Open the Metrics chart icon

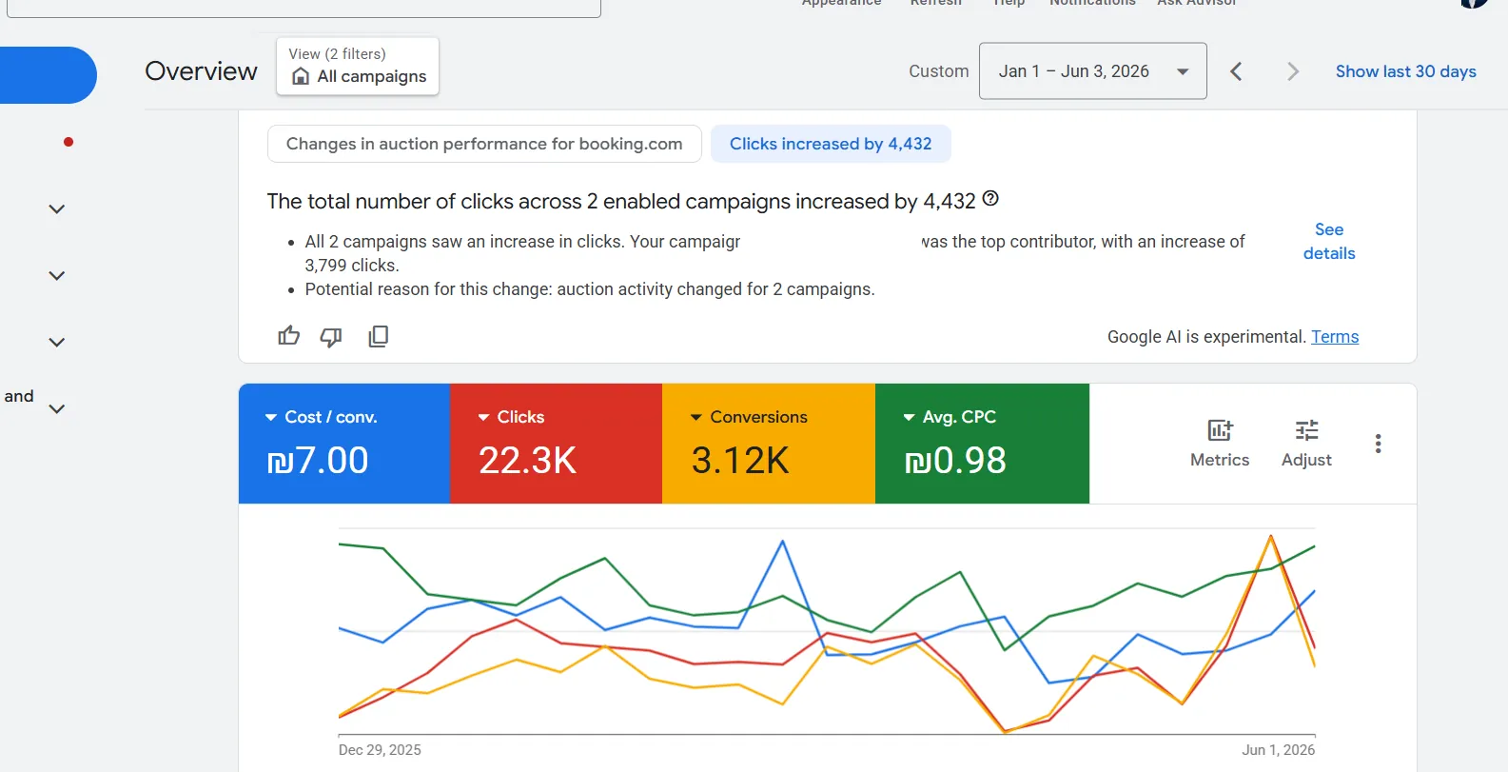[x=1220, y=430]
